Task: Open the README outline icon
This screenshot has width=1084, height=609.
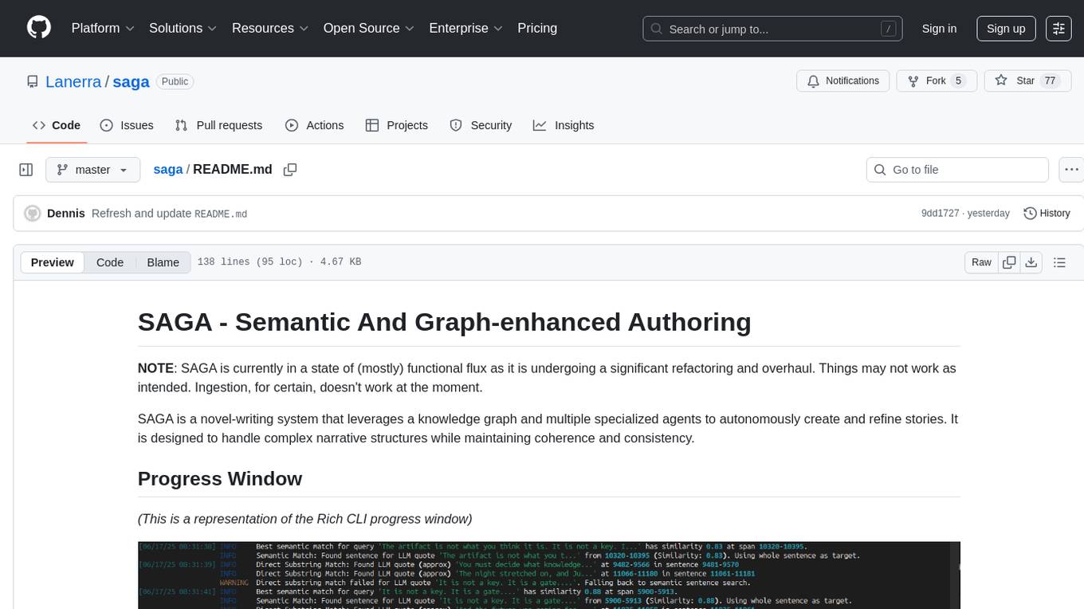Action: (x=1059, y=262)
